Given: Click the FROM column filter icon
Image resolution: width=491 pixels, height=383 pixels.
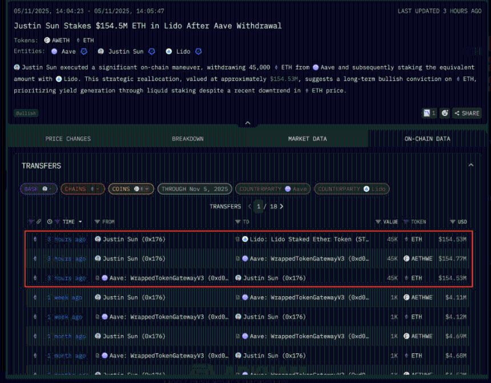Looking at the screenshot, I should (x=97, y=221).
